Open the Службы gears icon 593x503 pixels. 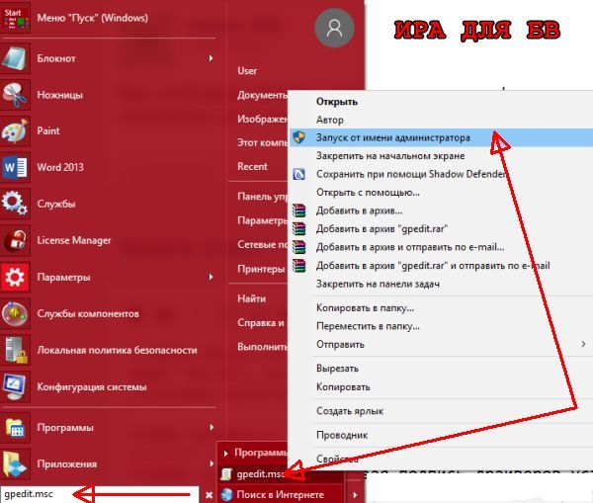(15, 204)
